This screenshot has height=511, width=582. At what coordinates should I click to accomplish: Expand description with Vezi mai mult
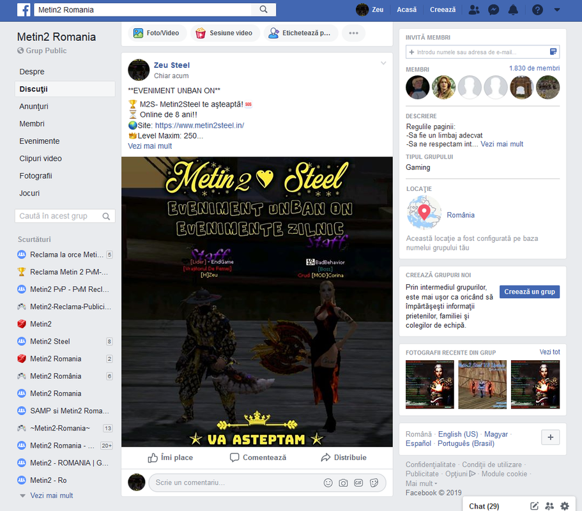coord(502,144)
